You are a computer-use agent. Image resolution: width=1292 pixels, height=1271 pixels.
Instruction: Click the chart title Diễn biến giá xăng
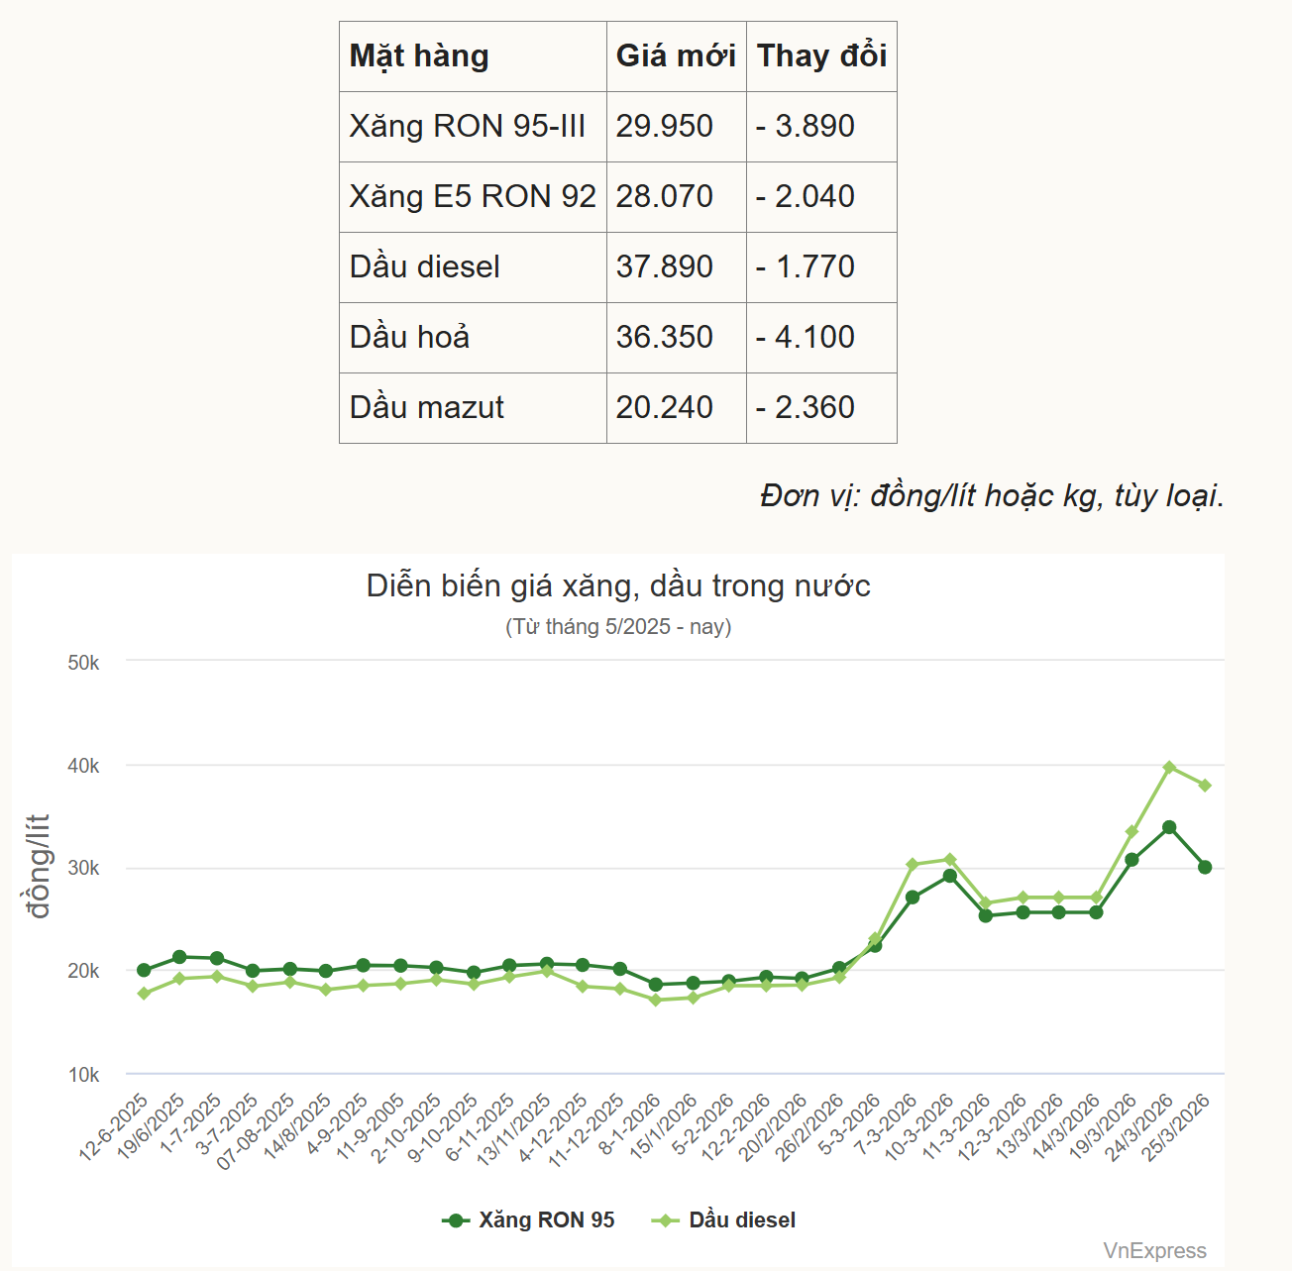tap(618, 585)
